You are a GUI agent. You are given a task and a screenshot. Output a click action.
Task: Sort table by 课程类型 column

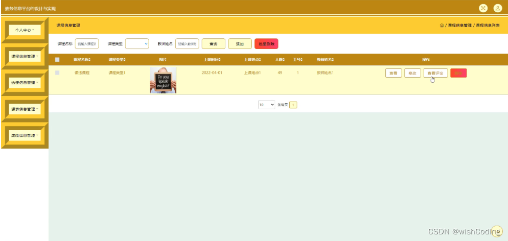pyautogui.click(x=117, y=60)
